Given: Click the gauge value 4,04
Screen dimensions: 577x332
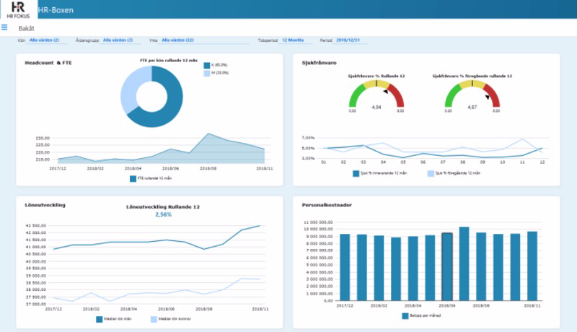Looking at the screenshot, I should coord(376,108).
